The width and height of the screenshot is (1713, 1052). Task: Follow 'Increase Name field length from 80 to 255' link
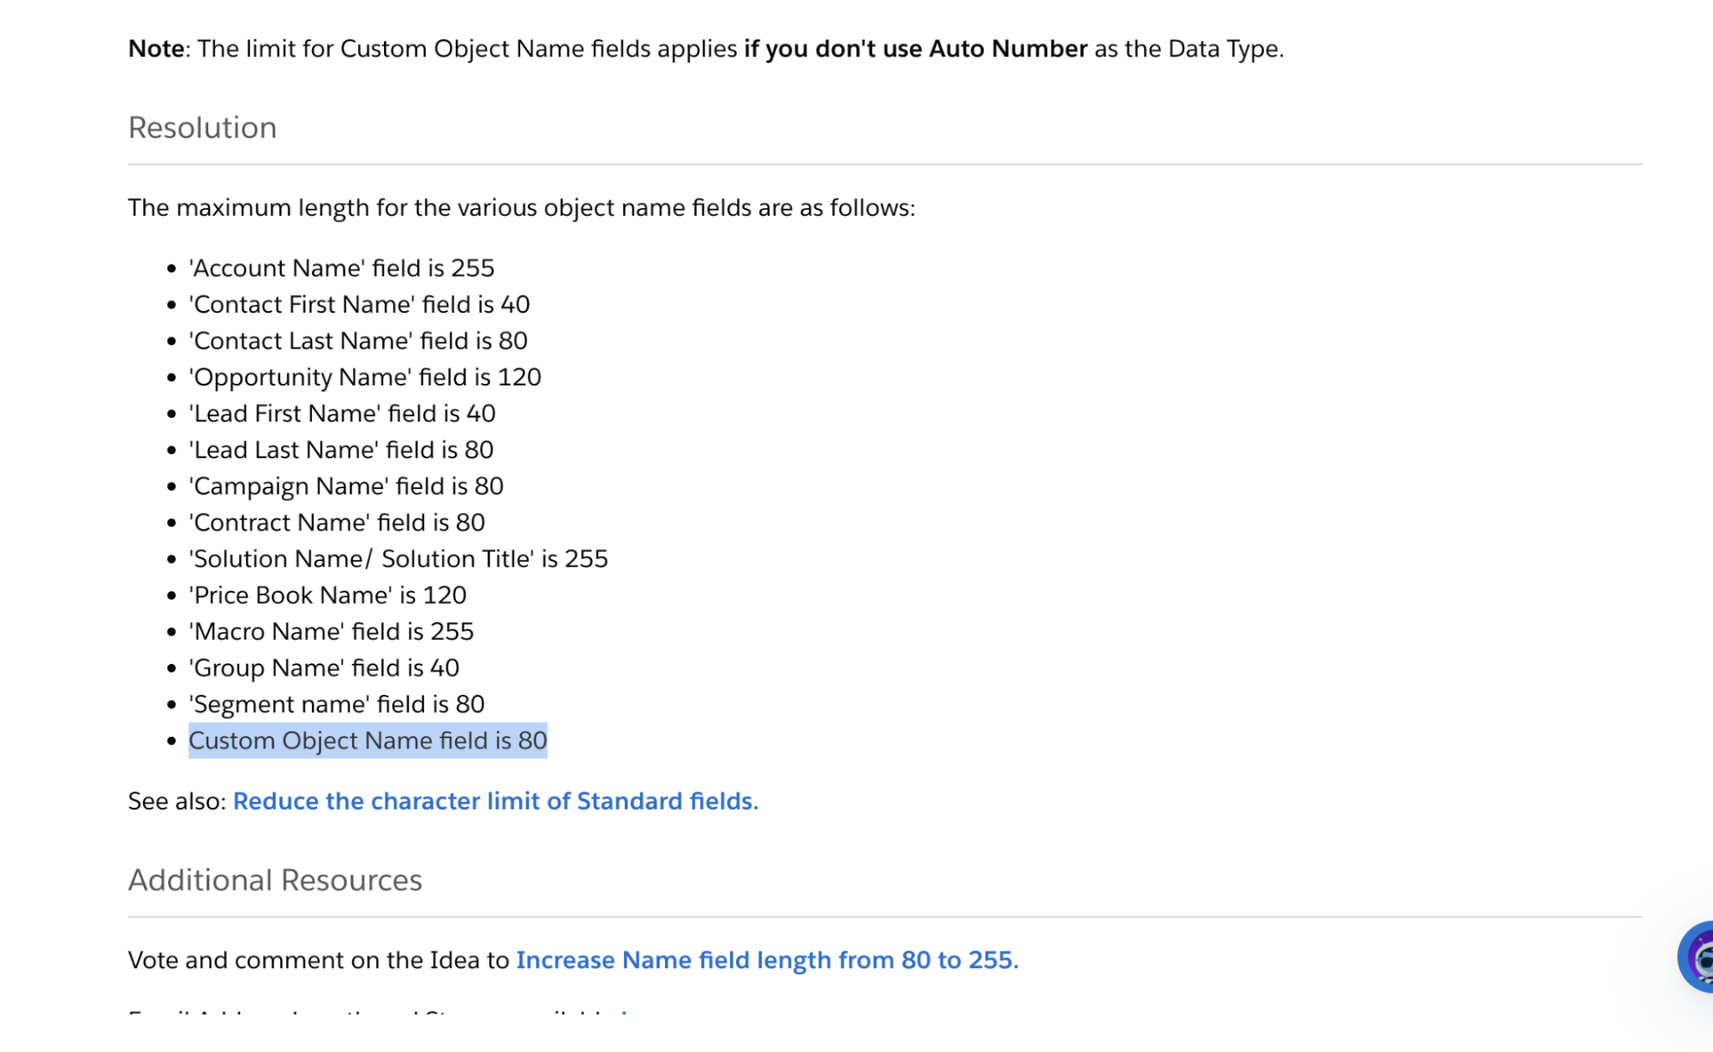(767, 959)
